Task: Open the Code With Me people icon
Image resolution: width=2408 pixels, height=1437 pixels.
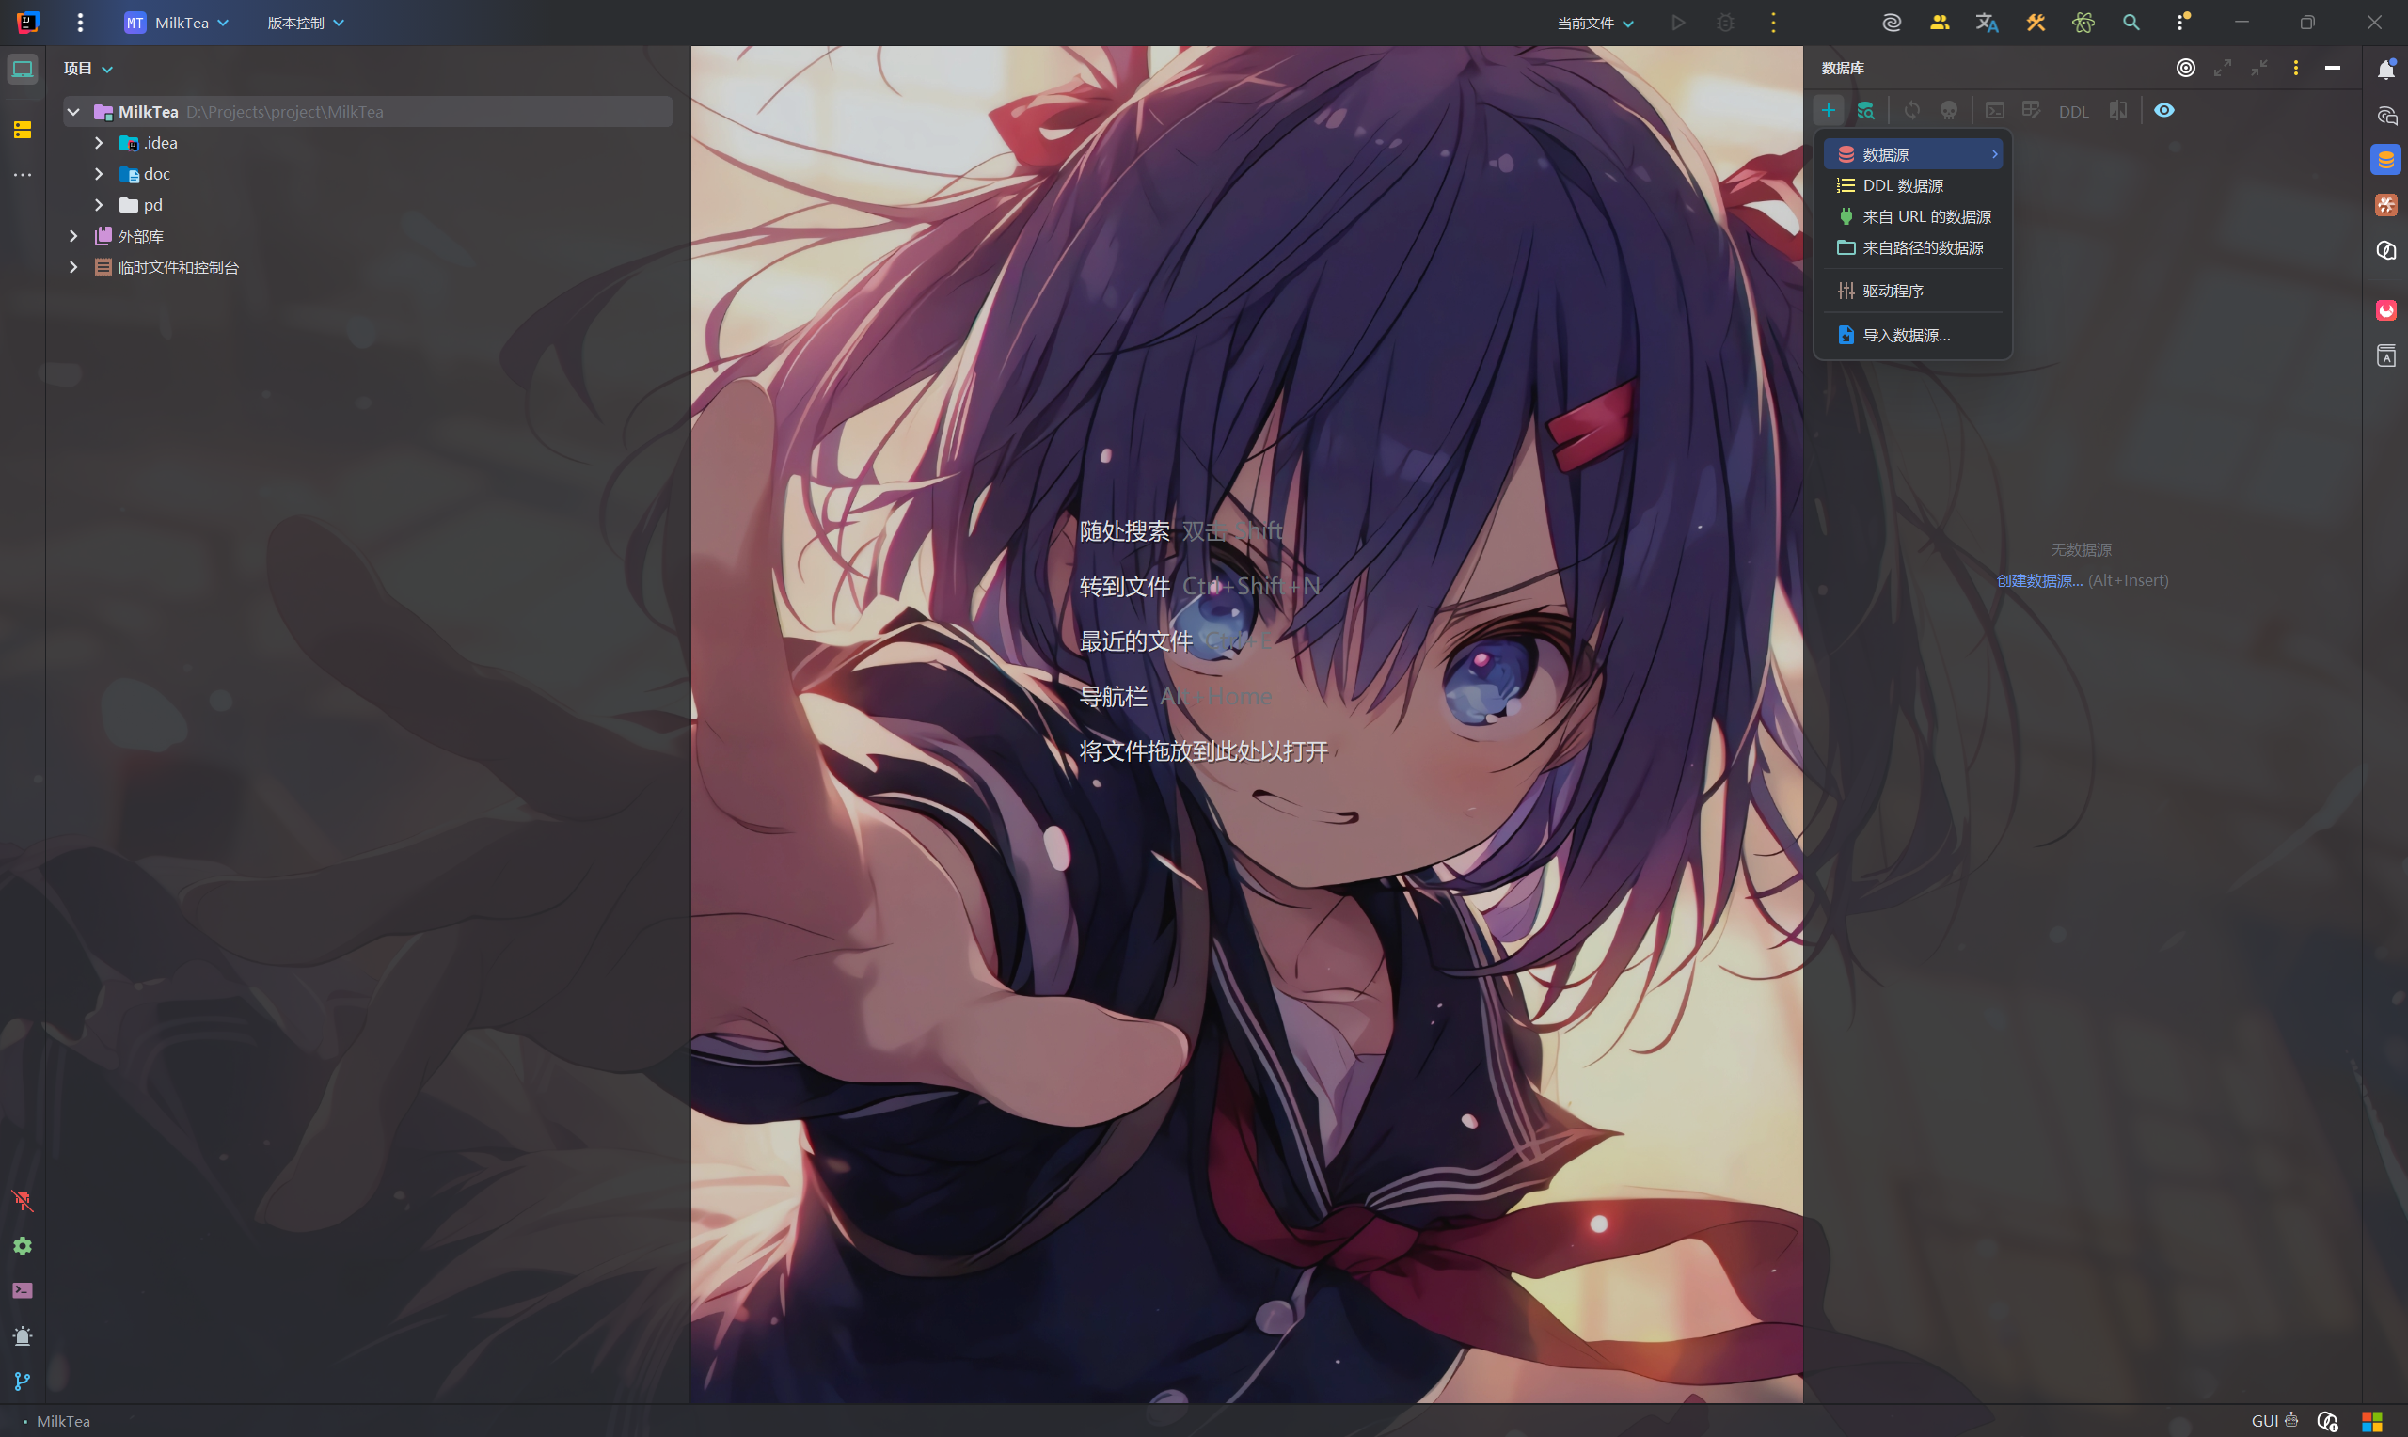Action: click(x=1940, y=23)
